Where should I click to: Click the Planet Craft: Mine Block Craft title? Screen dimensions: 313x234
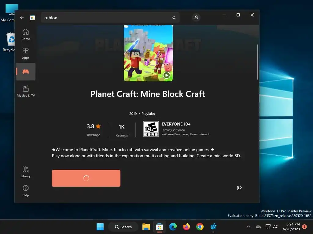(x=148, y=94)
